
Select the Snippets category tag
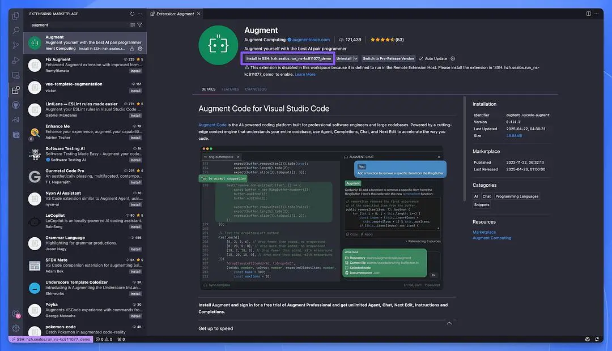481,205
